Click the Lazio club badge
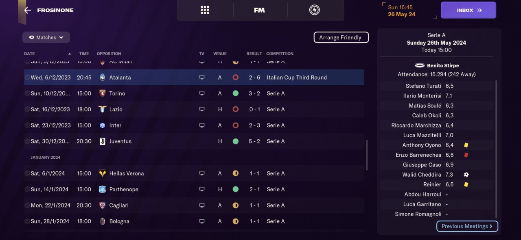Screen dimensions: 521x240 (x=102, y=109)
